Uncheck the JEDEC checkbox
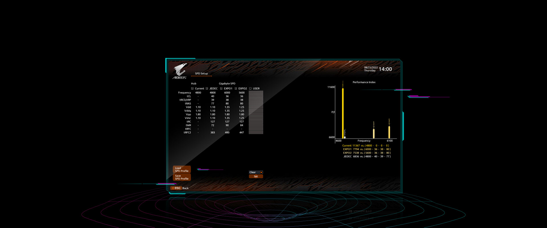This screenshot has height=228, width=547. (x=207, y=89)
